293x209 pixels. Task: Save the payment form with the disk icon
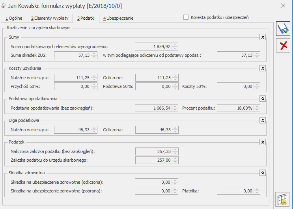tap(283, 29)
